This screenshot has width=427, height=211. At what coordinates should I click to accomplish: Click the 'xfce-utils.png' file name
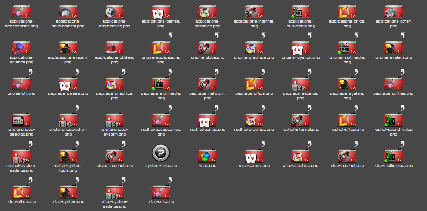[161, 202]
